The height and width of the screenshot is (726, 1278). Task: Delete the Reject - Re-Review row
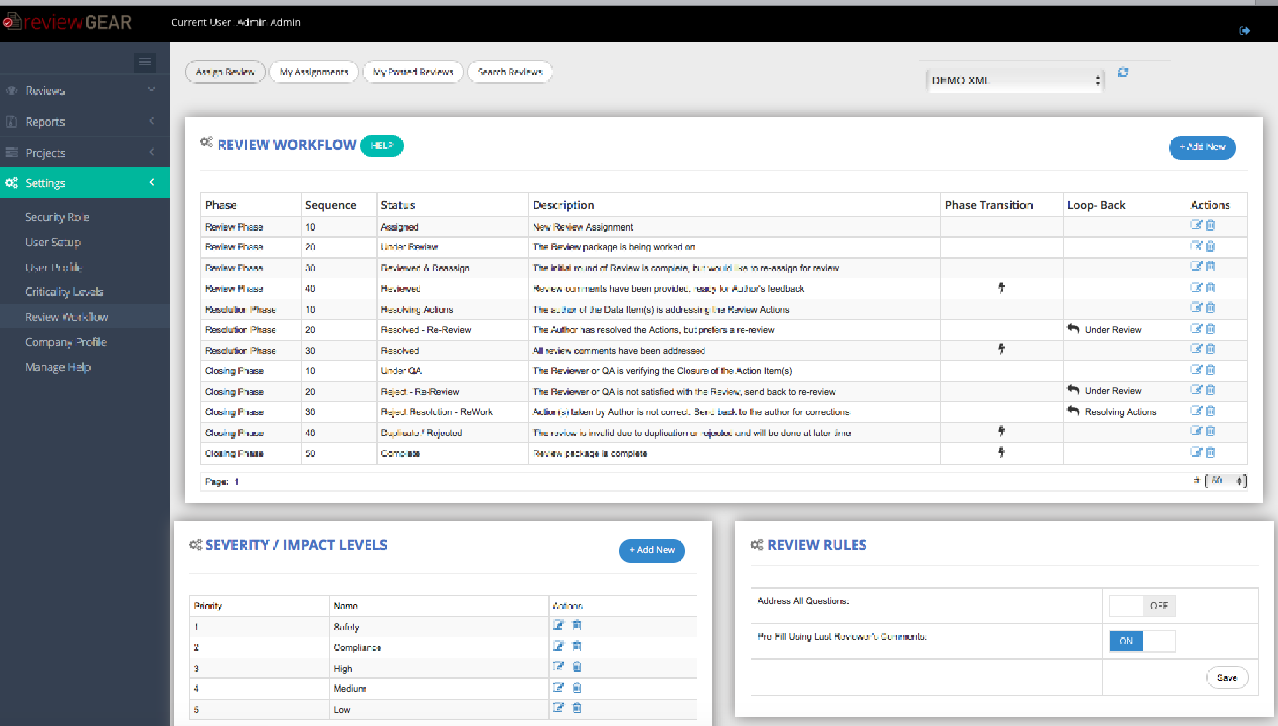(x=1210, y=389)
